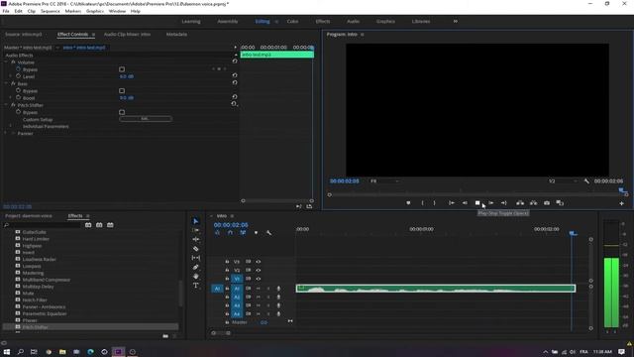Viewport: 634px width, 357px height.
Task: Toggle Level keyframe stopwatch under Volume
Action: 18,76
